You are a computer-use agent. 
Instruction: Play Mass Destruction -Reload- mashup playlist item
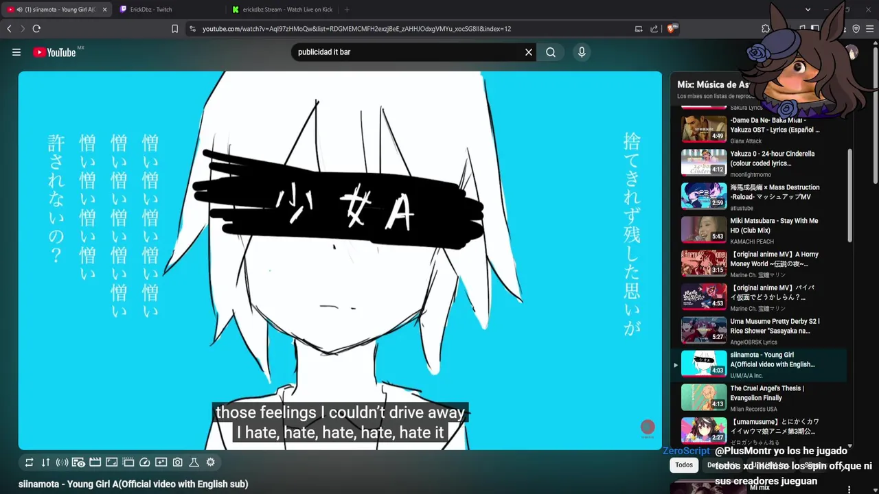tap(759, 197)
